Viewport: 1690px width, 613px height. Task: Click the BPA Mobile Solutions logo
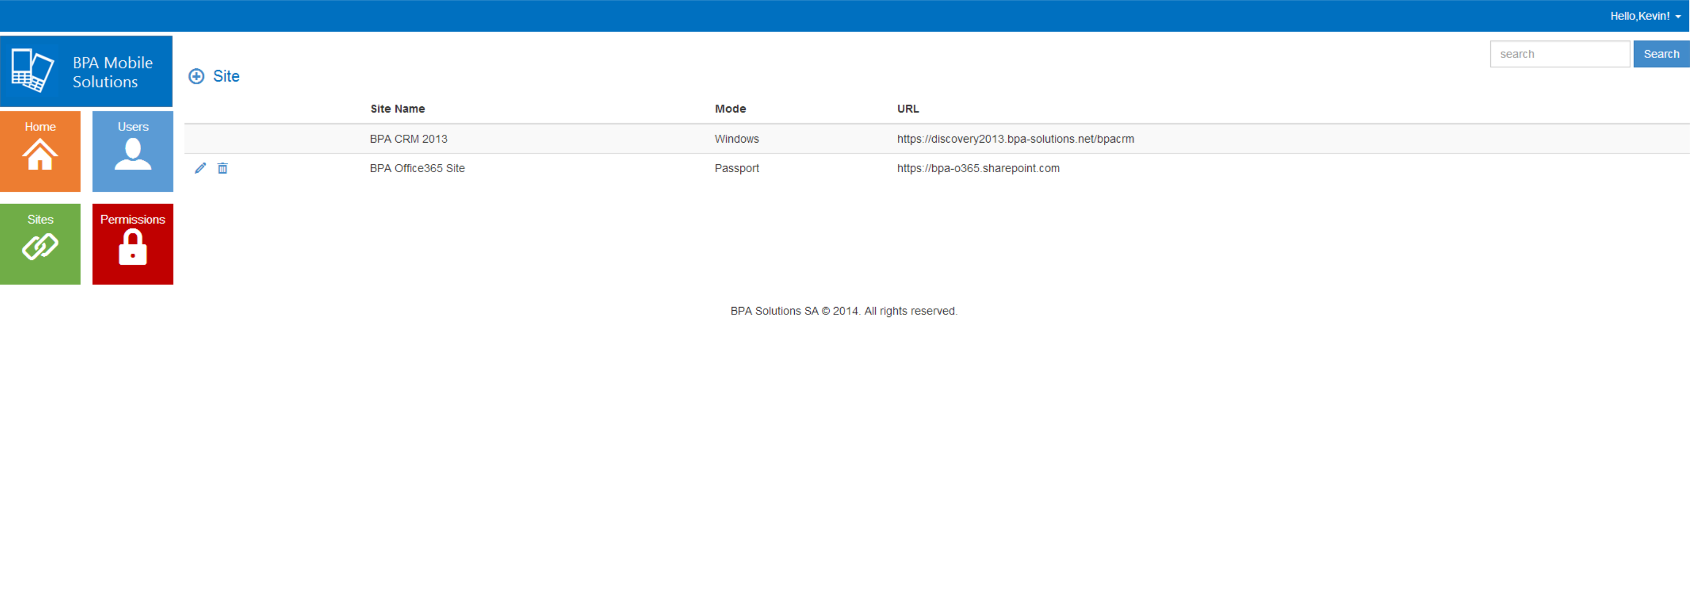(86, 71)
